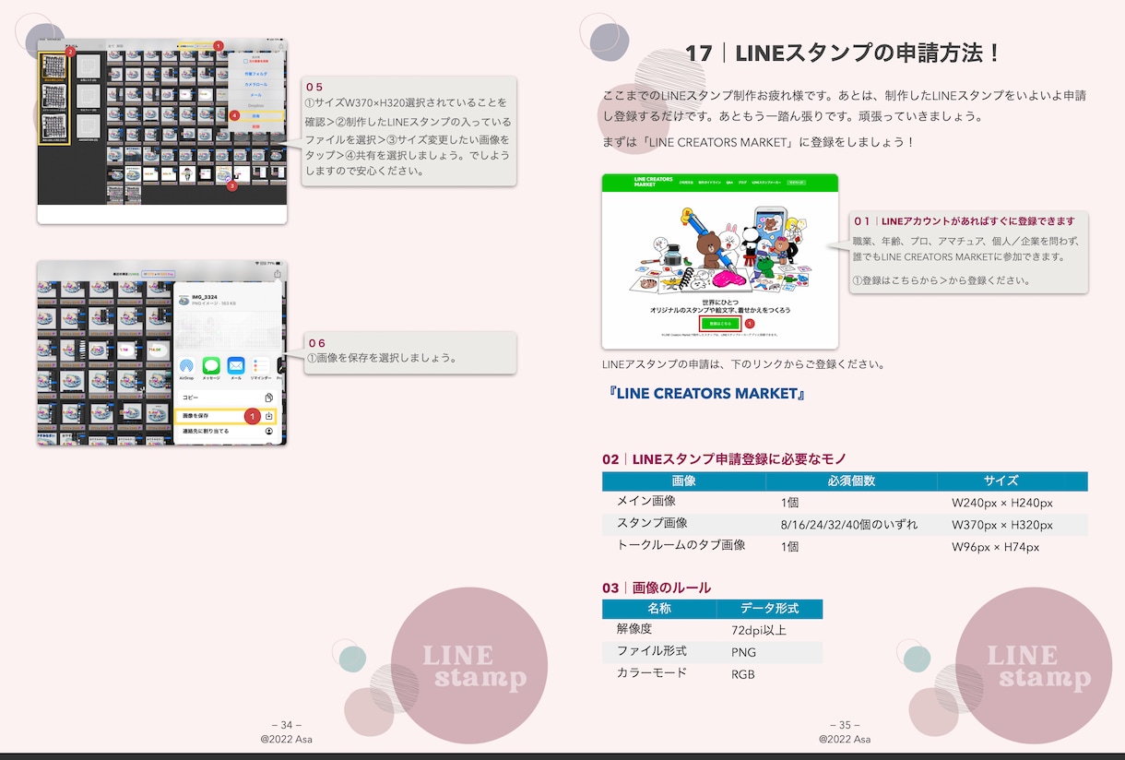Choose カメラロール in step 05 popup menu
The image size is (1125, 760).
point(257,83)
